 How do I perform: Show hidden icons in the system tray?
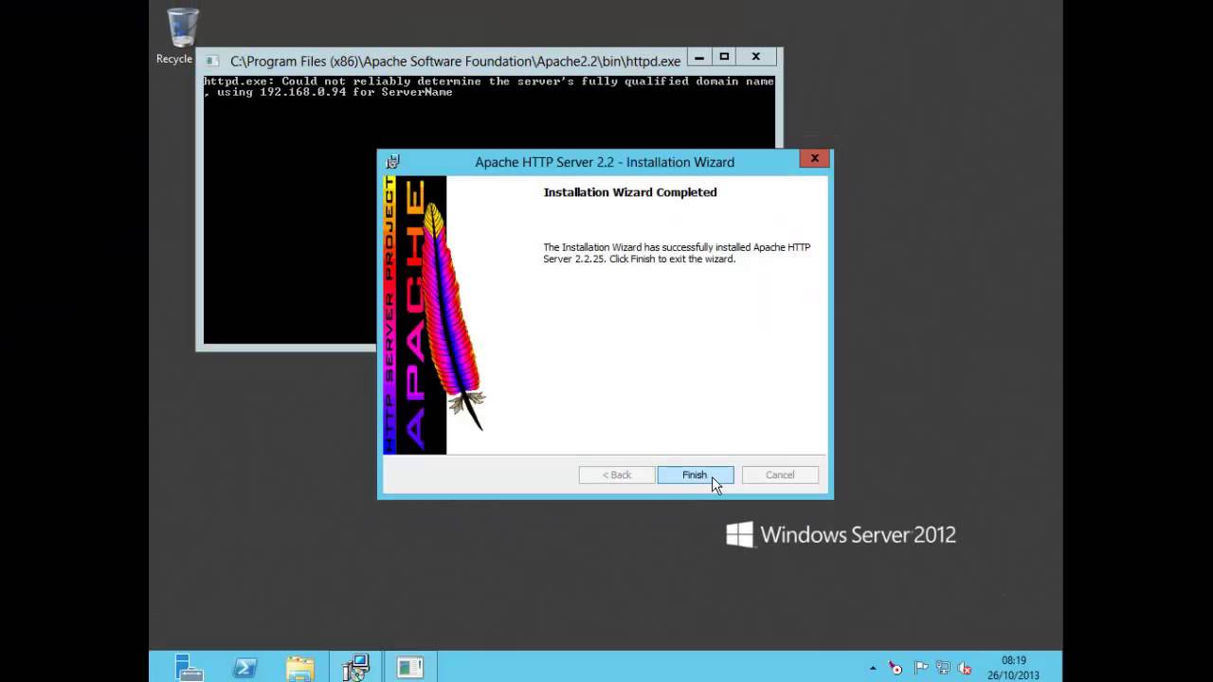(x=873, y=669)
